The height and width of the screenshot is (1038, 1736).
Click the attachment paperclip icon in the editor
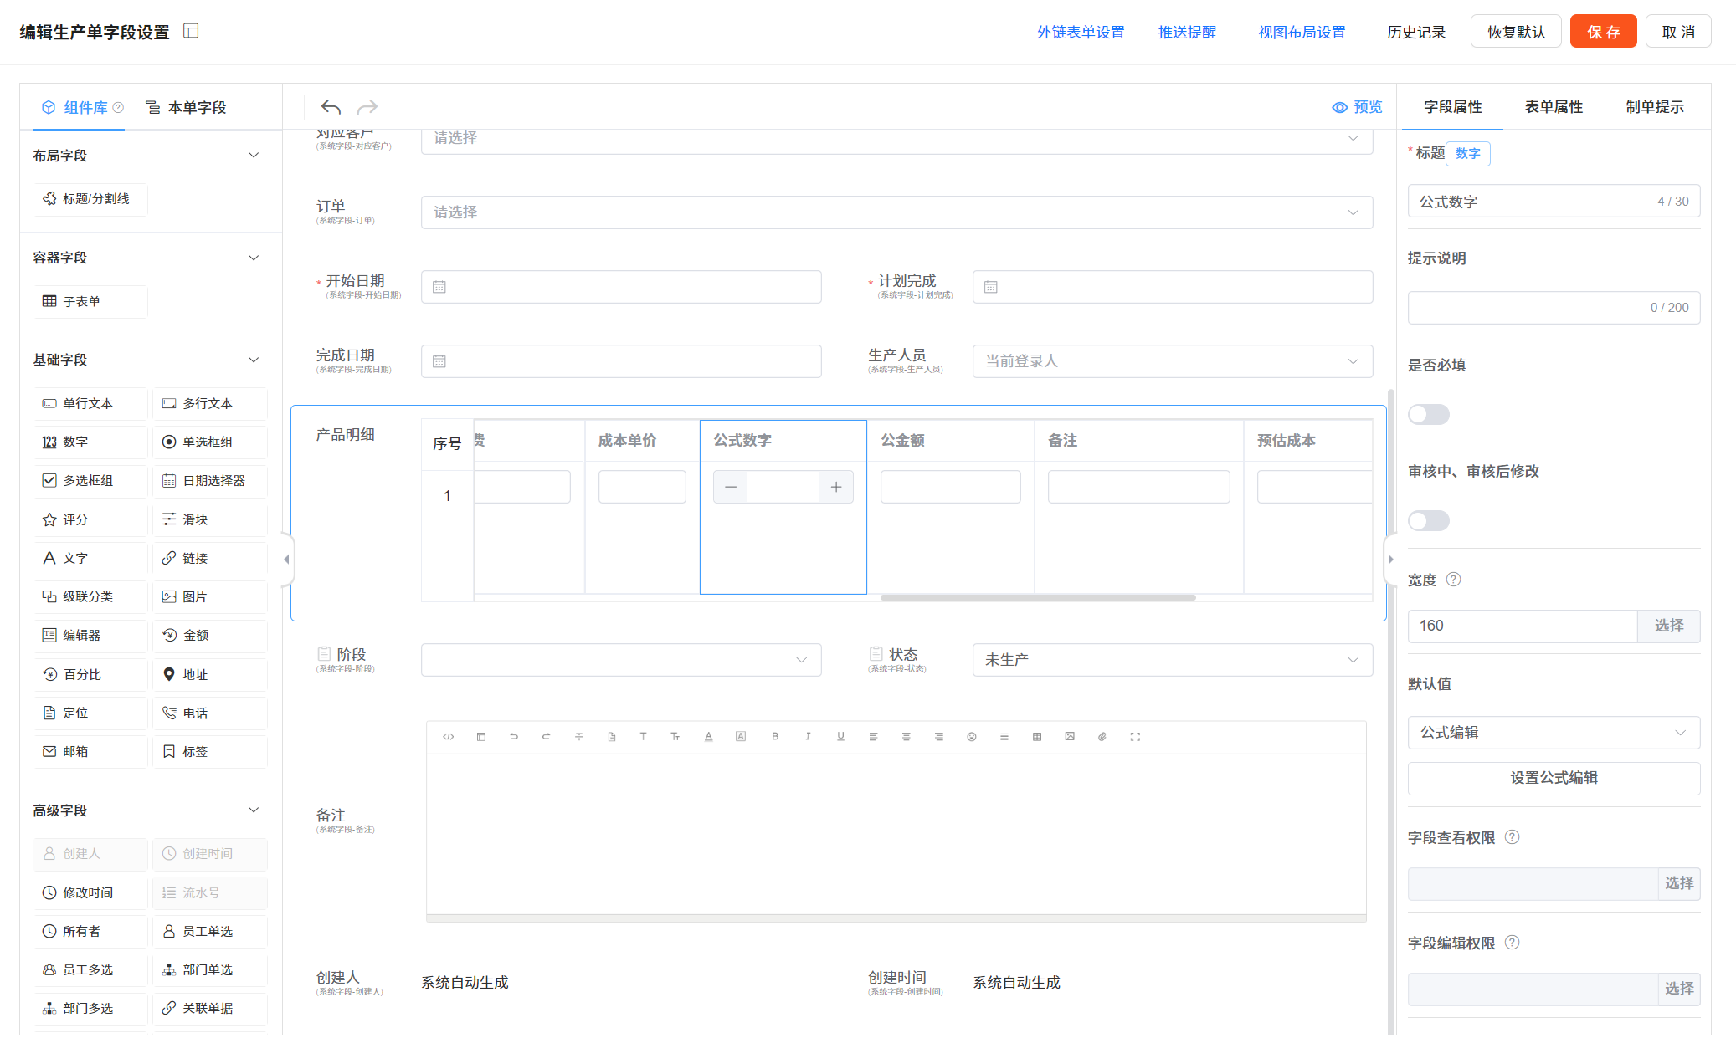point(1102,737)
